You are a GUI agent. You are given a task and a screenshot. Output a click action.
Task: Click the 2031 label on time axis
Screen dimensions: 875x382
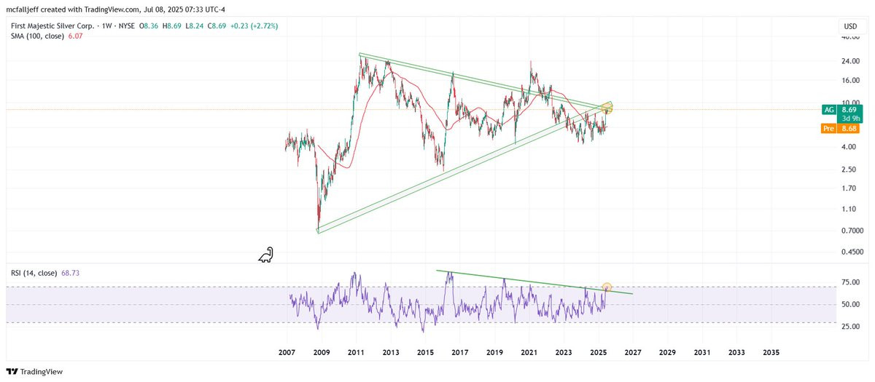point(701,352)
